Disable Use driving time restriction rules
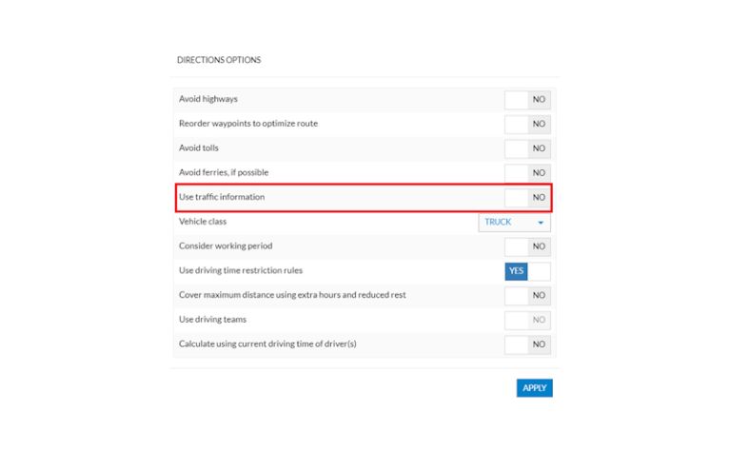This screenshot has height=452, width=730. coord(527,271)
